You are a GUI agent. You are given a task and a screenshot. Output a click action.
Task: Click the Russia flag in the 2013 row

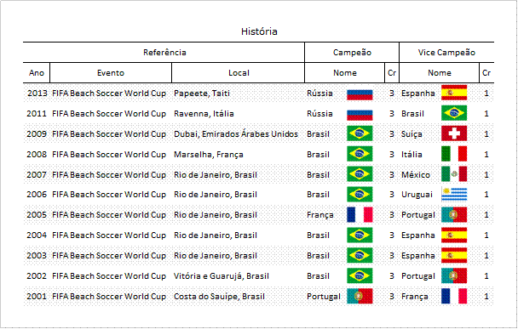(360, 94)
